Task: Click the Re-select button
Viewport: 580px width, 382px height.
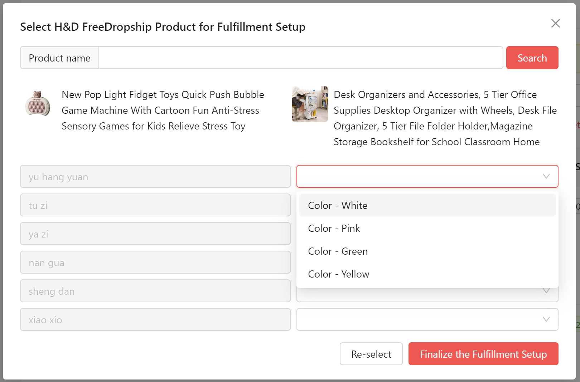Action: (x=371, y=354)
